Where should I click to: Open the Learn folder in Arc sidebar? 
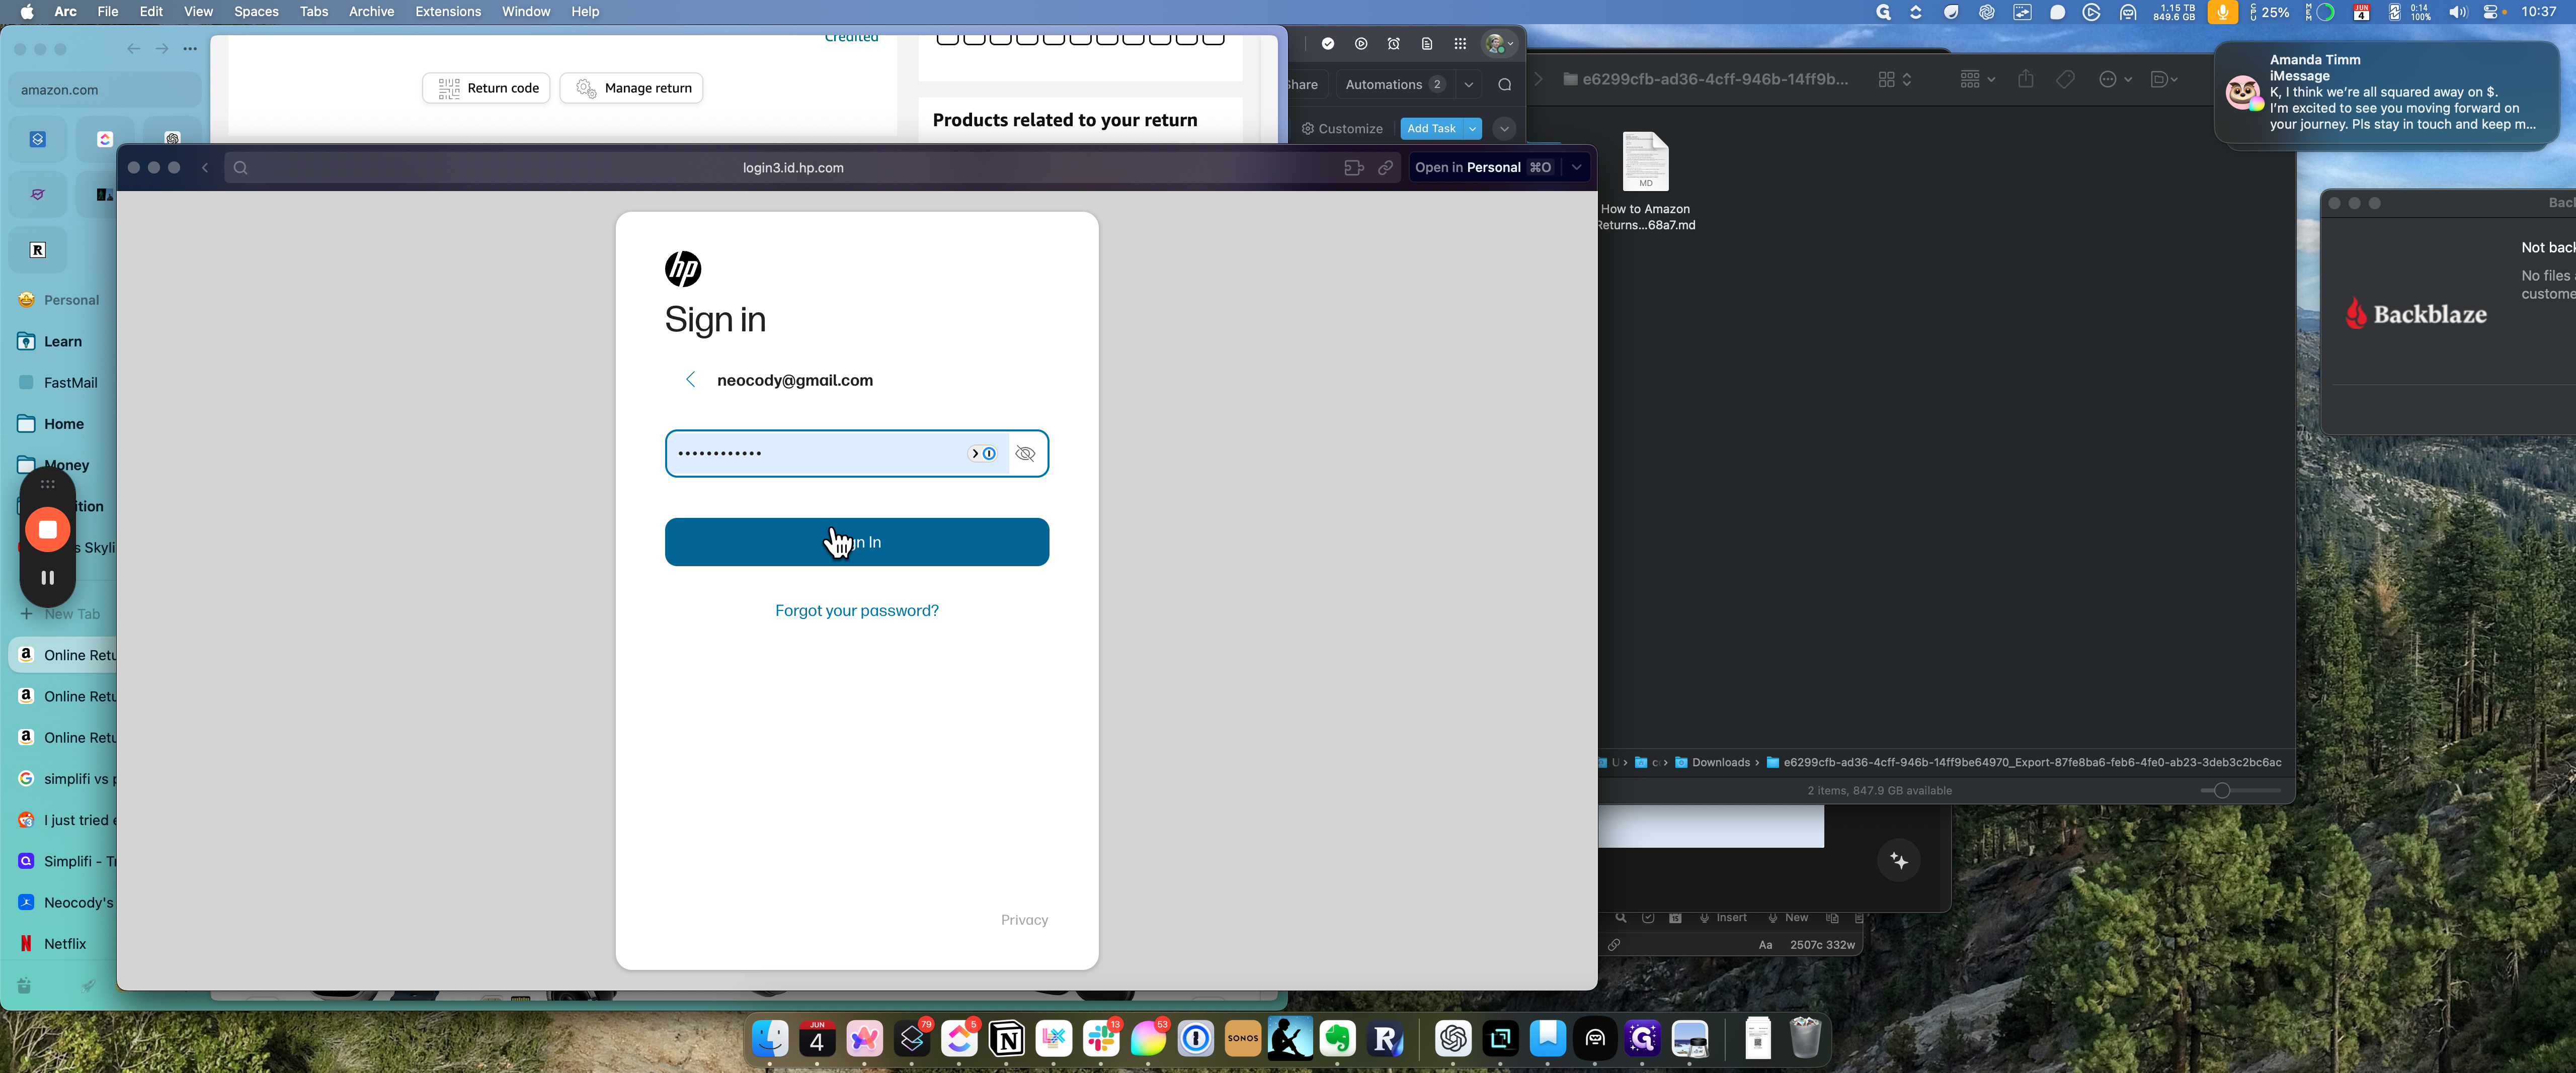pyautogui.click(x=62, y=342)
